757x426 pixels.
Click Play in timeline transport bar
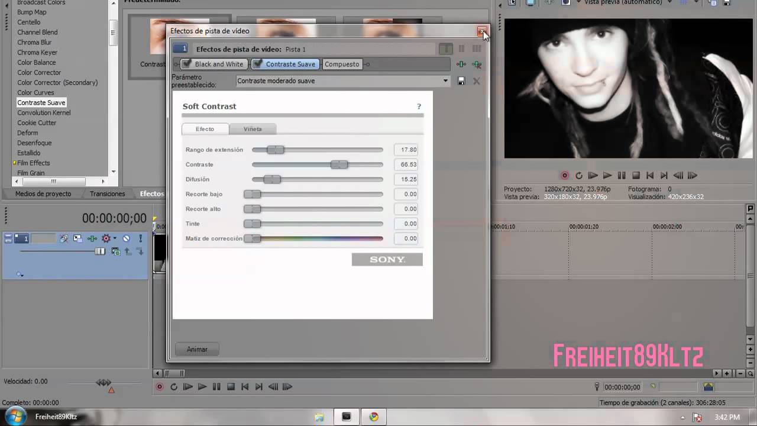point(202,387)
